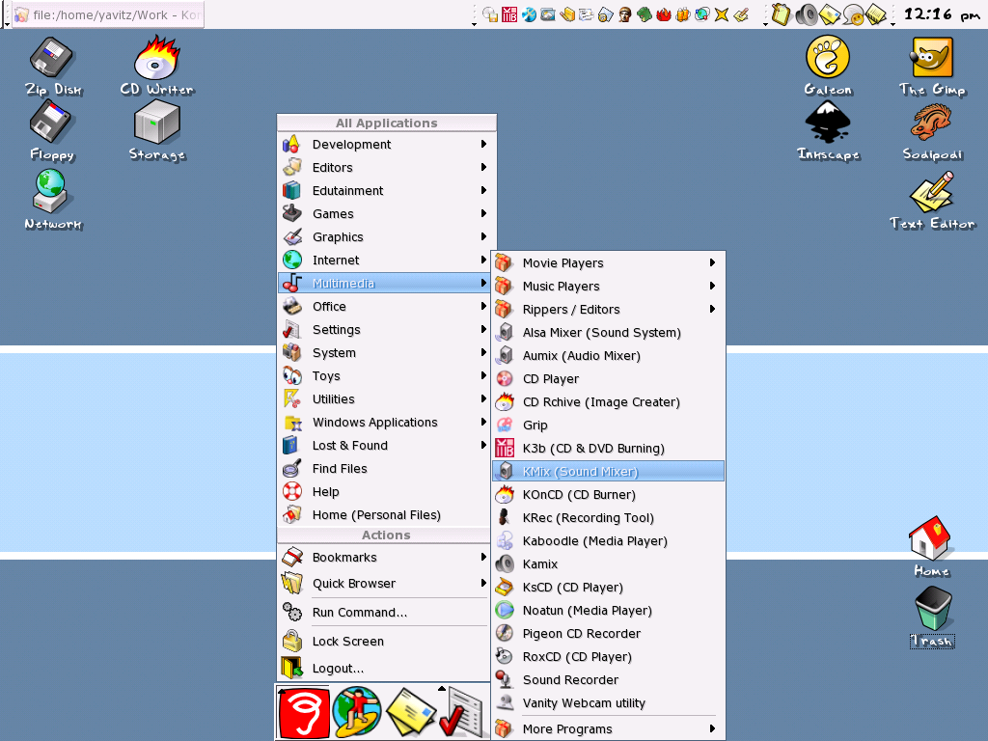988x741 pixels.
Task: Expand the Movie Players submenu
Action: click(x=608, y=262)
